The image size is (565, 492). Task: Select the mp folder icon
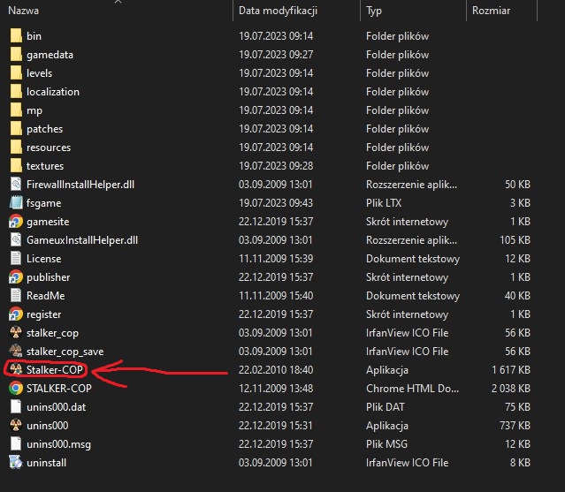click(x=16, y=110)
